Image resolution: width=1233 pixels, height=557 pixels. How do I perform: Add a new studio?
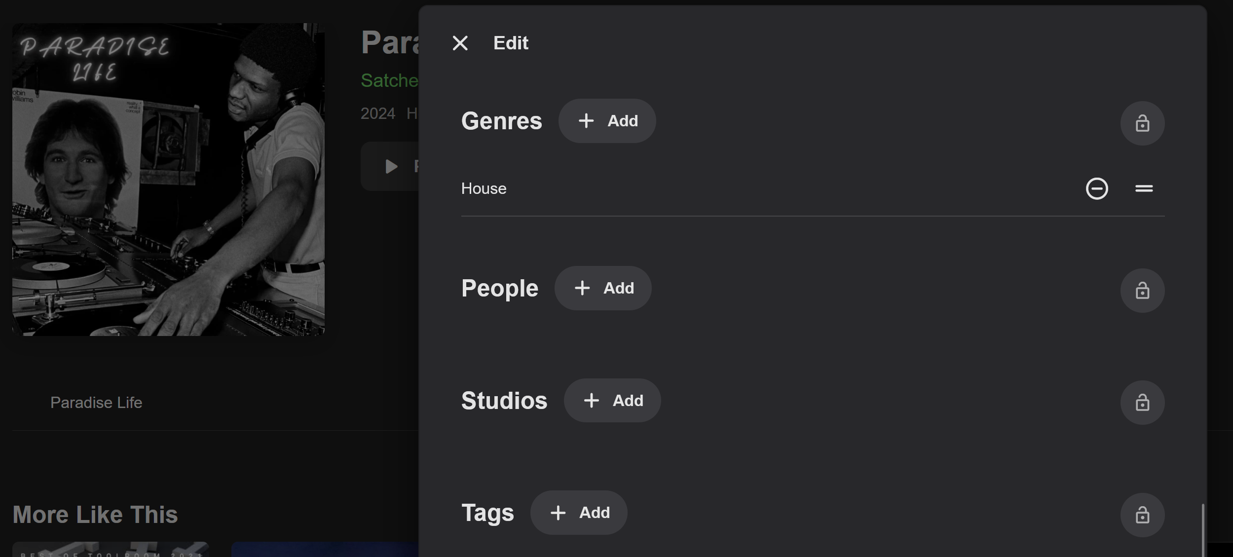[x=612, y=401]
